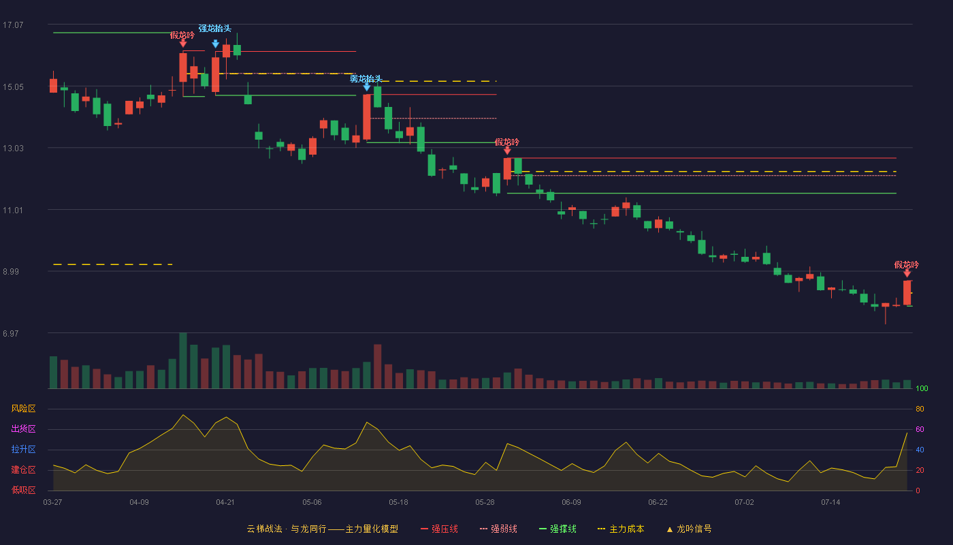Toggle the 强压线 legend entry

click(x=440, y=529)
